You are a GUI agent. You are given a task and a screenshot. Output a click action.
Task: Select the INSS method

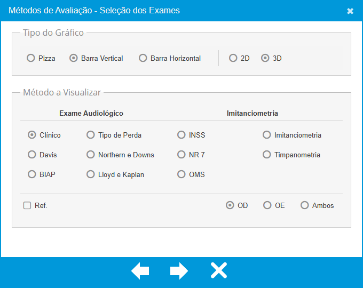[x=181, y=135]
